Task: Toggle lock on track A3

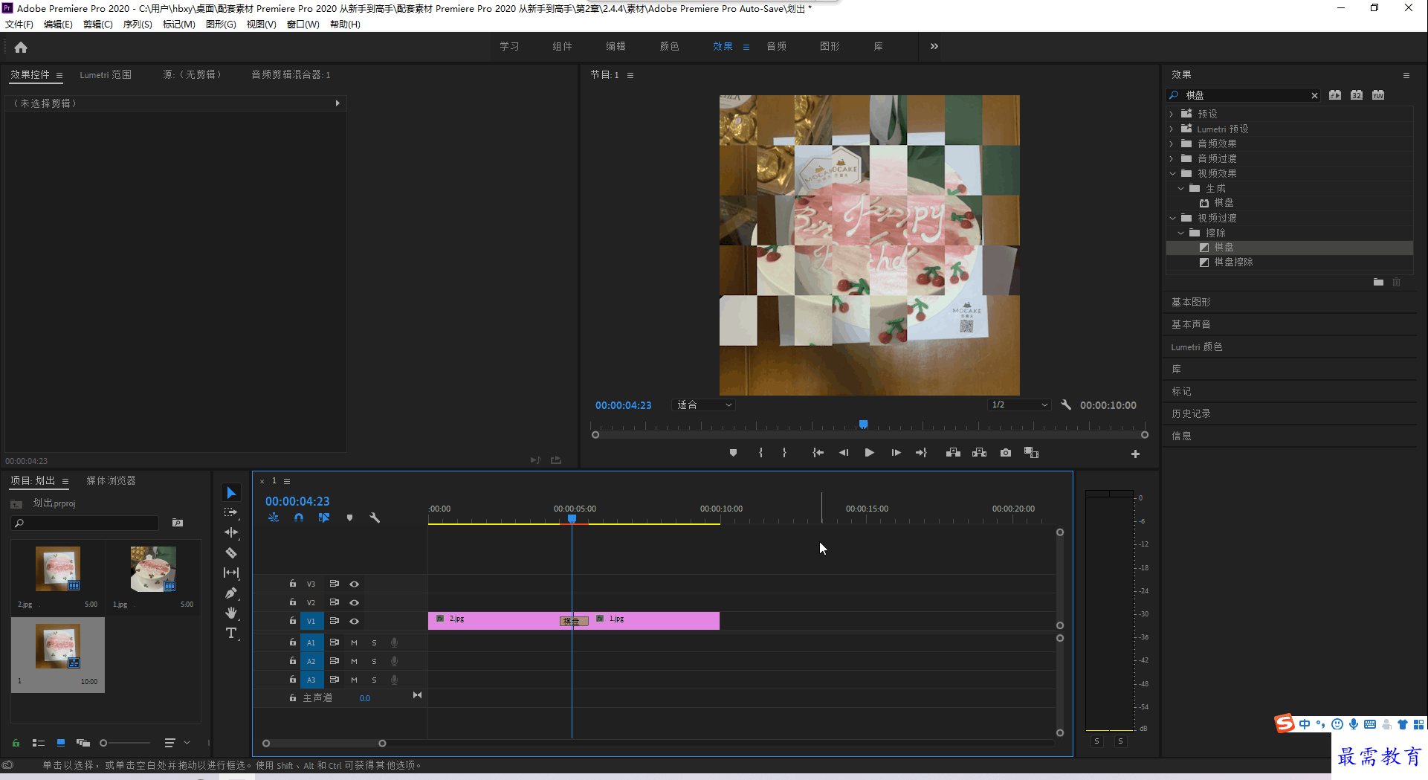Action: point(293,680)
